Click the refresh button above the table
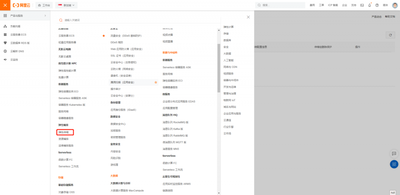 390,35
